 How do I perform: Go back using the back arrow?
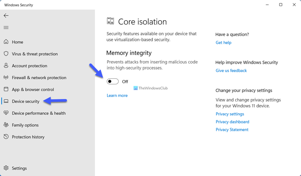(6, 15)
